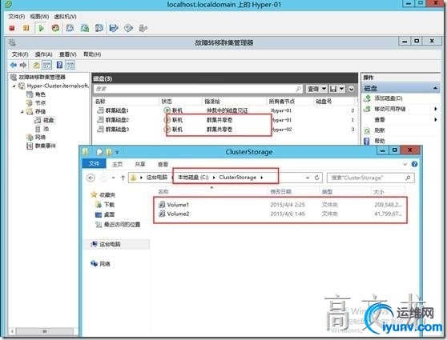
Task: Select the 群集磁盘1 row
Action: pyautogui.click(x=225, y=110)
